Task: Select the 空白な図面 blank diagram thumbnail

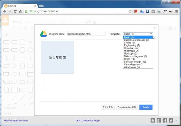Action: tap(57, 57)
